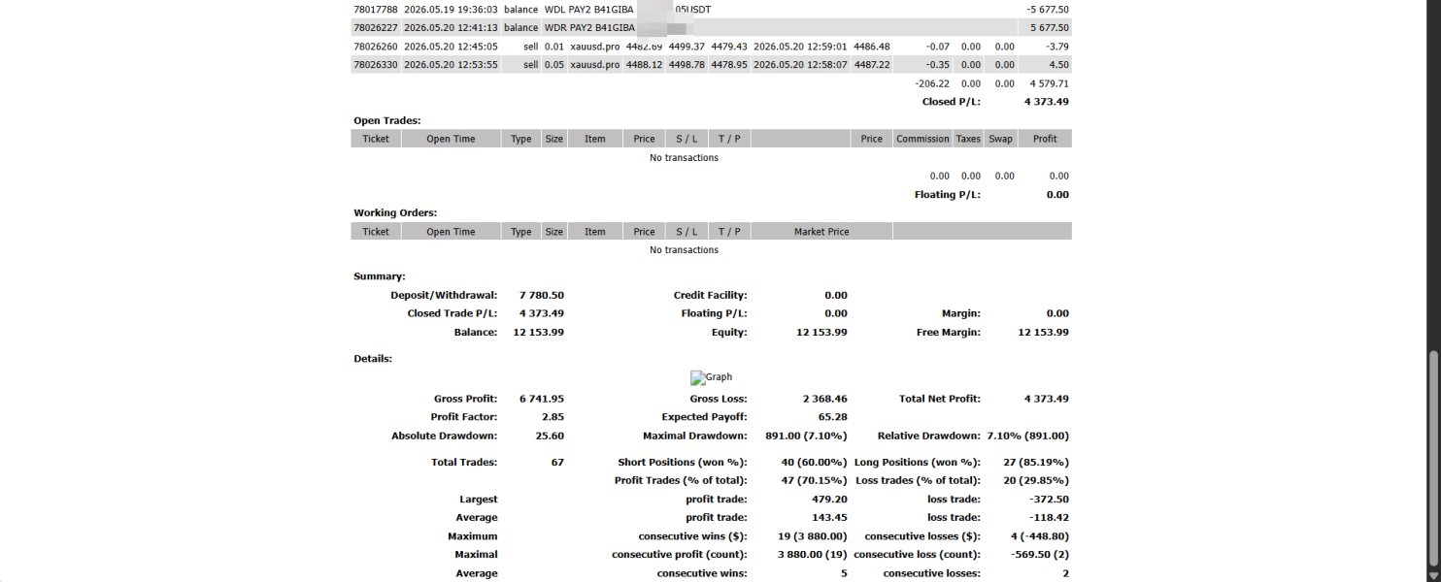
Task: Click open time 2026.05.19 19:36:03
Action: (x=451, y=9)
